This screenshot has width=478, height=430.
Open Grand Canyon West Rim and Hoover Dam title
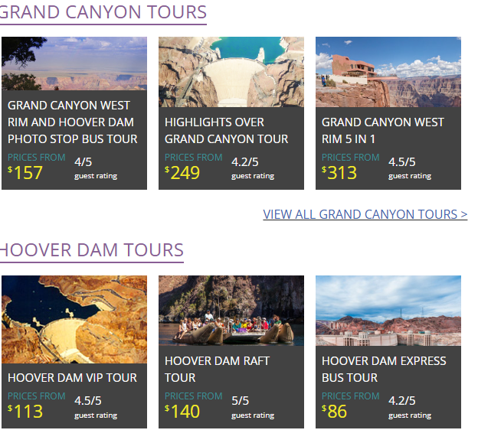tap(72, 122)
